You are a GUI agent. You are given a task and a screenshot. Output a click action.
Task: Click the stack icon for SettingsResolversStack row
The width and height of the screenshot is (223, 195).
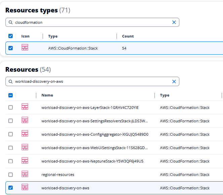tap(25, 120)
